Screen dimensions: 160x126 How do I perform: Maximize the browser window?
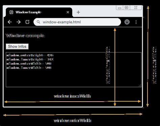[127, 7]
